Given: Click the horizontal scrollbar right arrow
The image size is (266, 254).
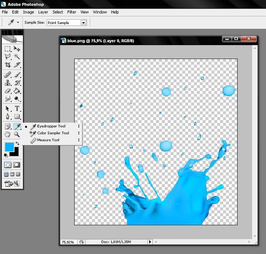Looking at the screenshot, I should pyautogui.click(x=249, y=242).
